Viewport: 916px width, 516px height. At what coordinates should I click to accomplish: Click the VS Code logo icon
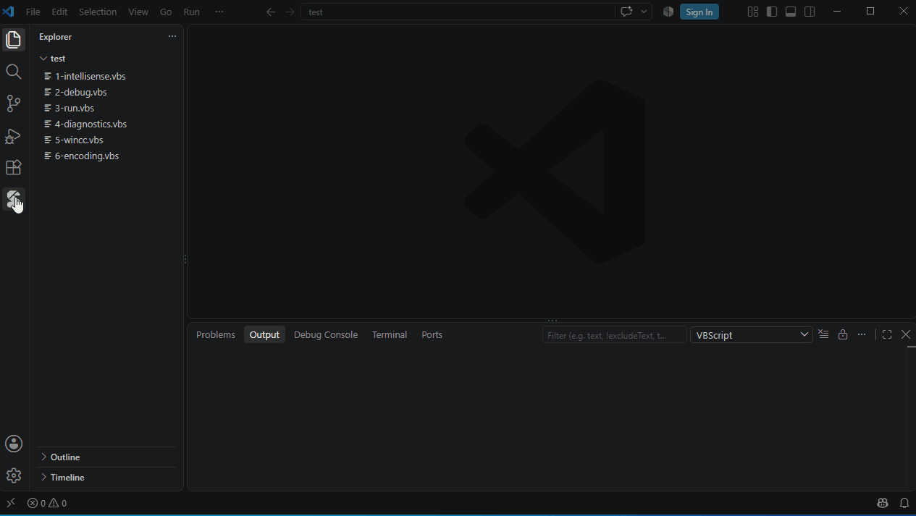[x=9, y=12]
